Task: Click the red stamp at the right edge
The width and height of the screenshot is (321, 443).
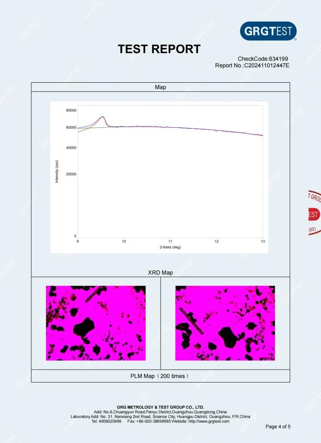Action: click(x=314, y=213)
